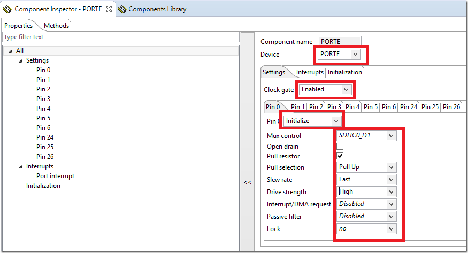Image resolution: width=468 pixels, height=253 pixels.
Task: Collapse the Settings tree node
Action: pyautogui.click(x=20, y=61)
